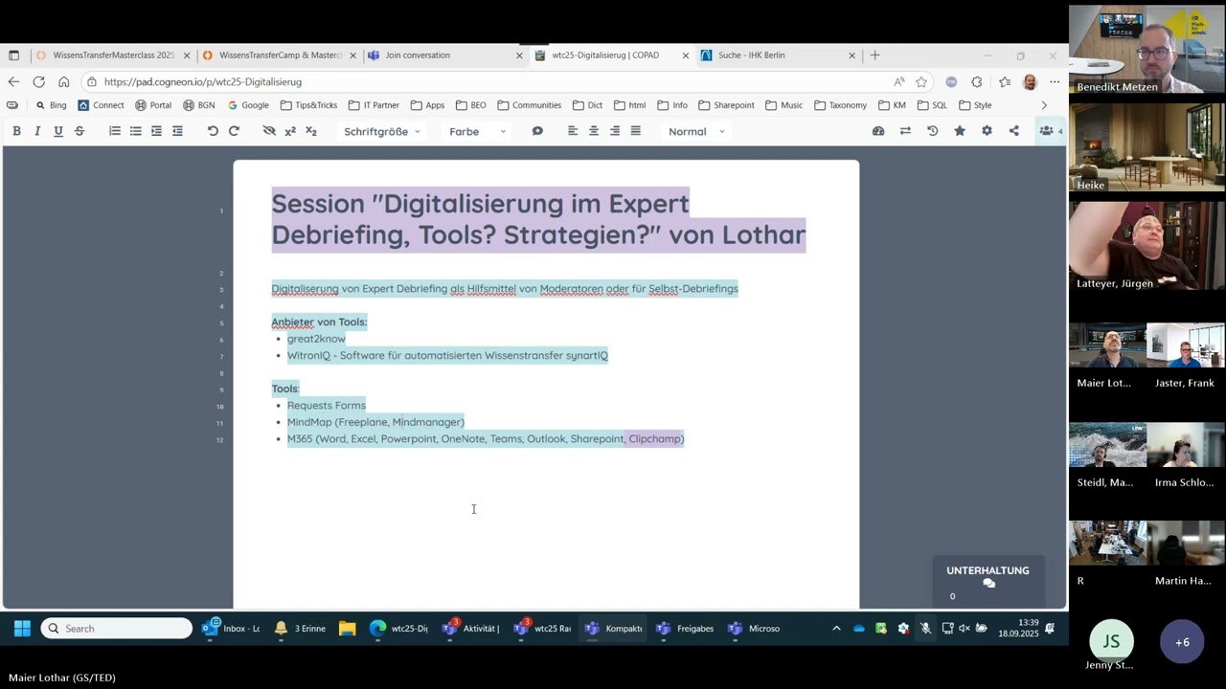Justify the text

tap(635, 131)
